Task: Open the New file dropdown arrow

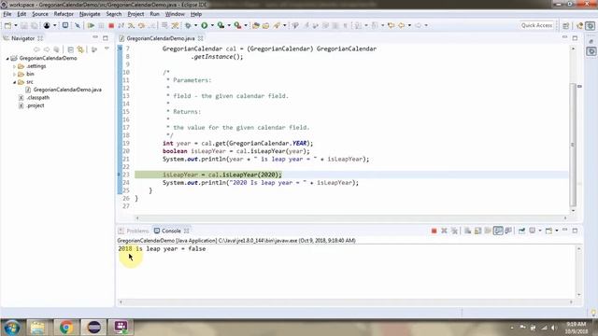Action: coord(16,25)
